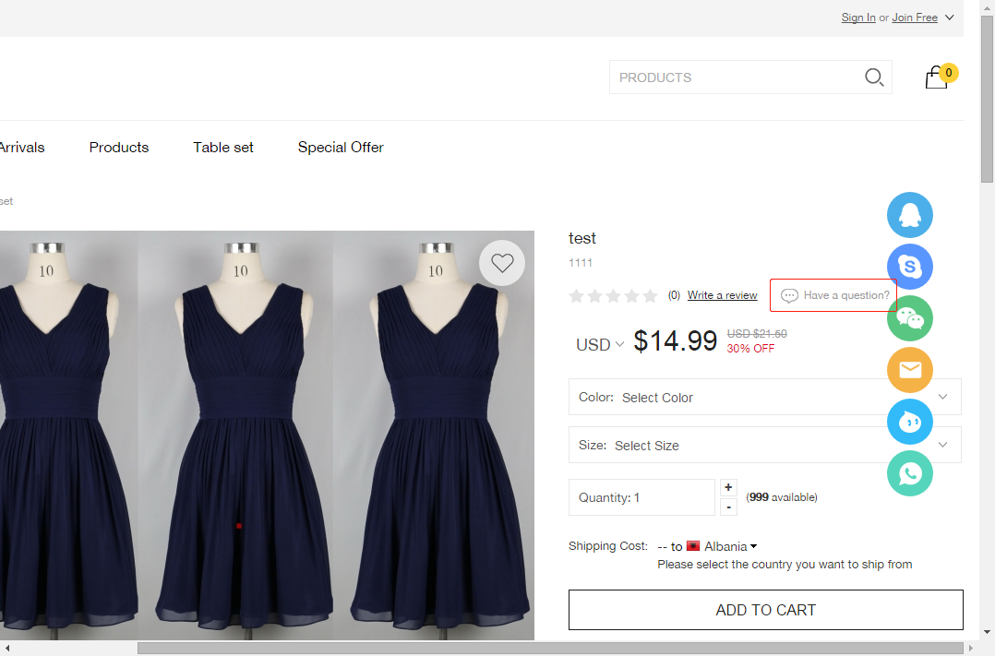Open the Select Size dropdown
This screenshot has height=656, width=995.
[764, 445]
